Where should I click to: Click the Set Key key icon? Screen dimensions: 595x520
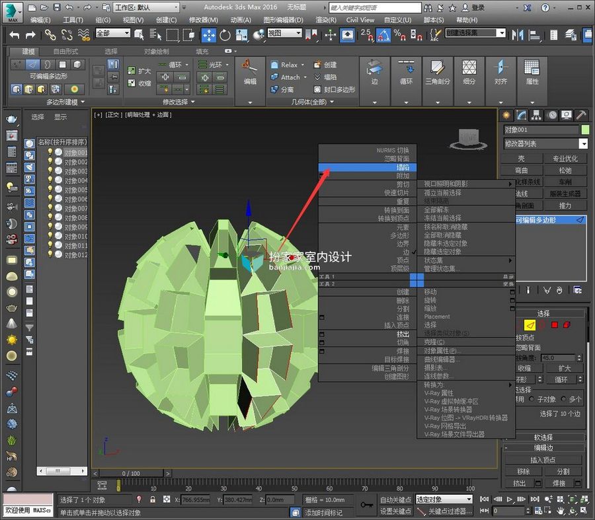367,505
